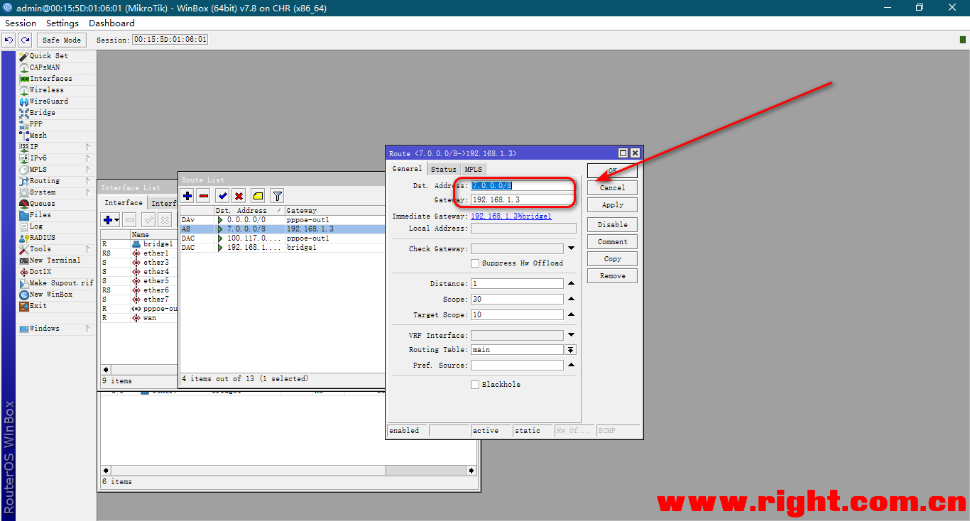Select the General tab in Route window
970x521 pixels.
click(408, 169)
